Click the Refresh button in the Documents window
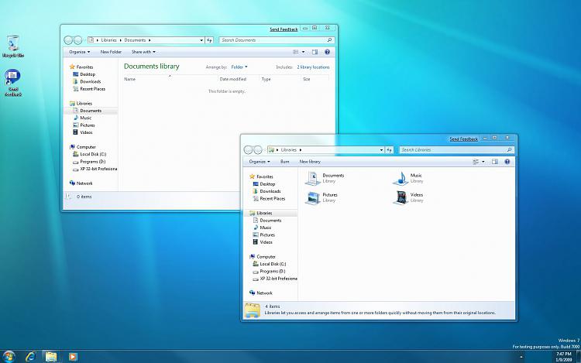The image size is (581, 363). pos(209,40)
